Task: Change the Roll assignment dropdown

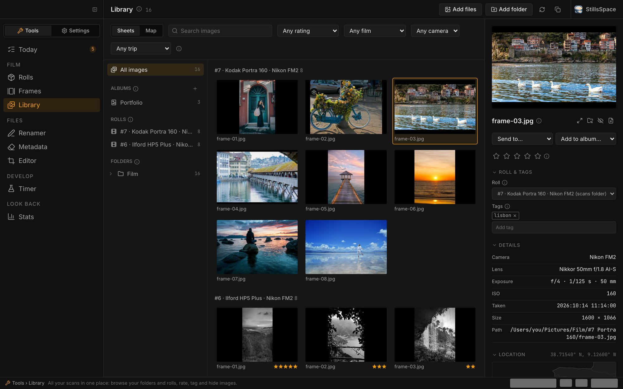Action: pos(554,194)
